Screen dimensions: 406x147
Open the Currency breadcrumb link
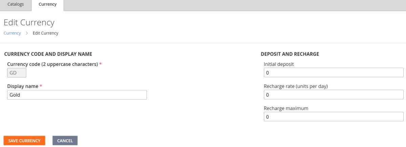[12, 33]
